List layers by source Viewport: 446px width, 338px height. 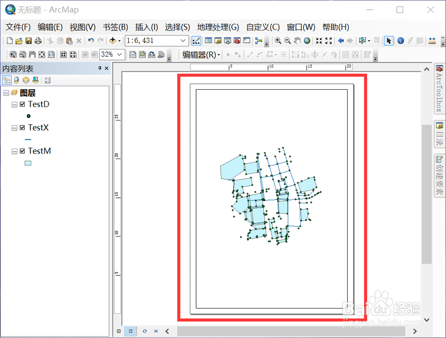point(16,80)
